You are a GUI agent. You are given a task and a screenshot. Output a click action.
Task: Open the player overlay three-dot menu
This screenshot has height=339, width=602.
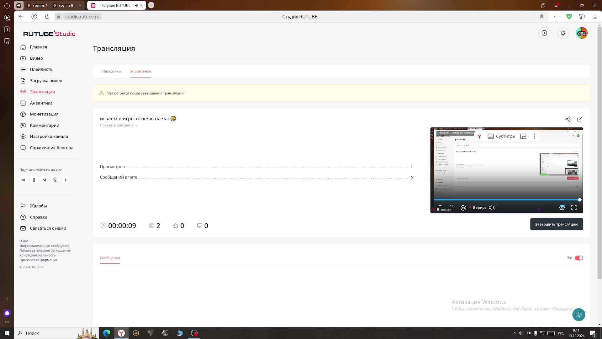(x=534, y=136)
